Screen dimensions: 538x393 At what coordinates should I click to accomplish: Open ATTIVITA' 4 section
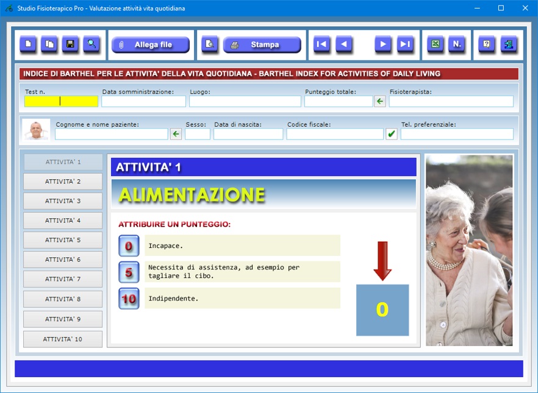click(x=63, y=221)
